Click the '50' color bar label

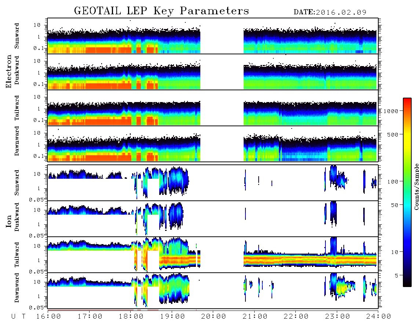tap(395, 205)
